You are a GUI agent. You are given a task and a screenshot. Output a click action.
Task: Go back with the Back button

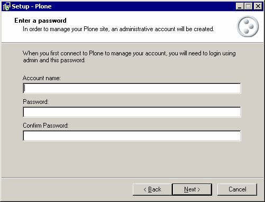pos(152,189)
